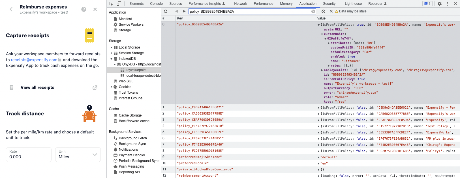Viewport: 460px width, 178px height.
Task: Open the Lighthouse tab
Action: click(353, 4)
